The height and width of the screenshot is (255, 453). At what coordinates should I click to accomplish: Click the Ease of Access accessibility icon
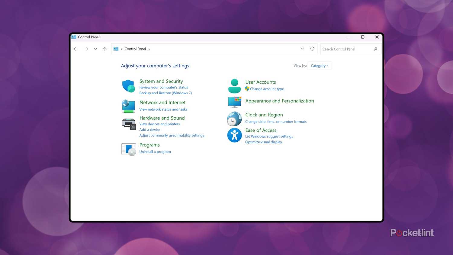[x=234, y=135]
